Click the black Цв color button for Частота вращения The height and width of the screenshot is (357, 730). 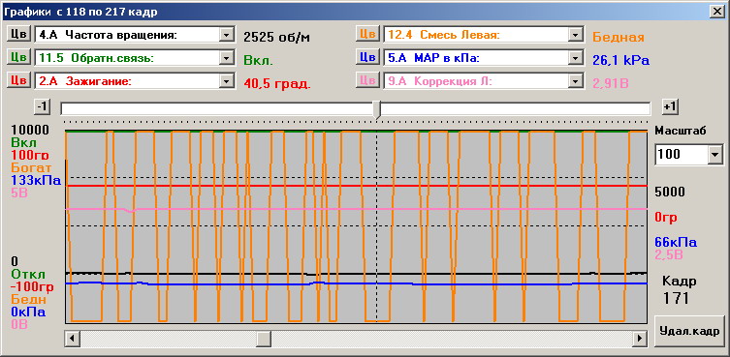pyautogui.click(x=18, y=35)
